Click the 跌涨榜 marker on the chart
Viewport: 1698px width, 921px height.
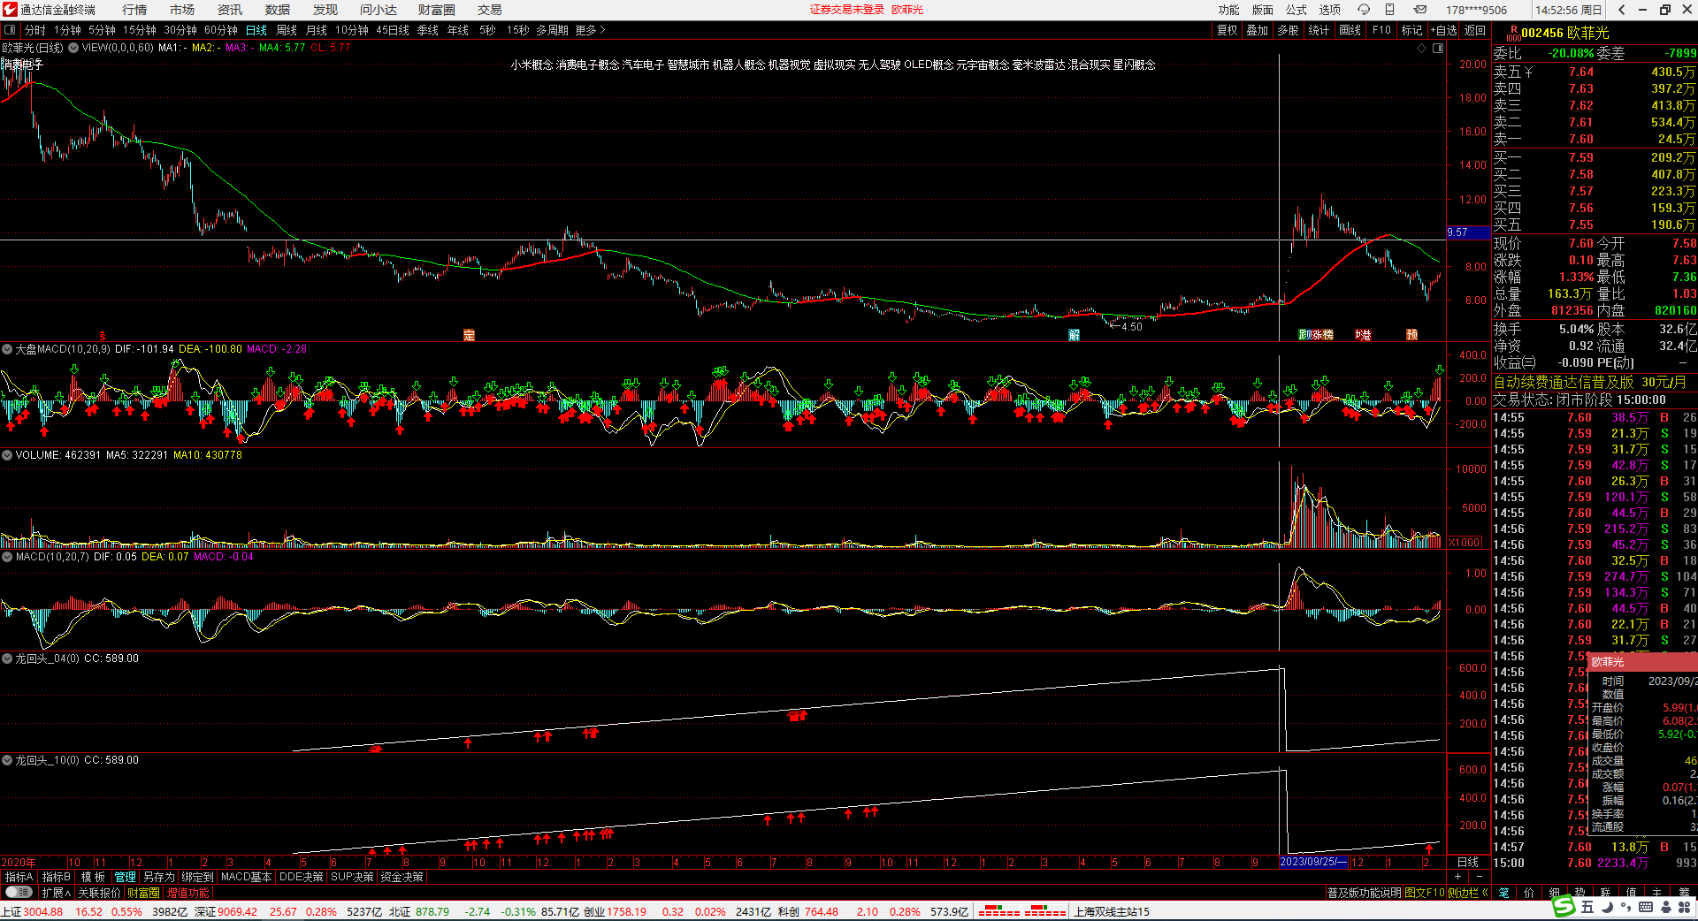coord(1316,335)
